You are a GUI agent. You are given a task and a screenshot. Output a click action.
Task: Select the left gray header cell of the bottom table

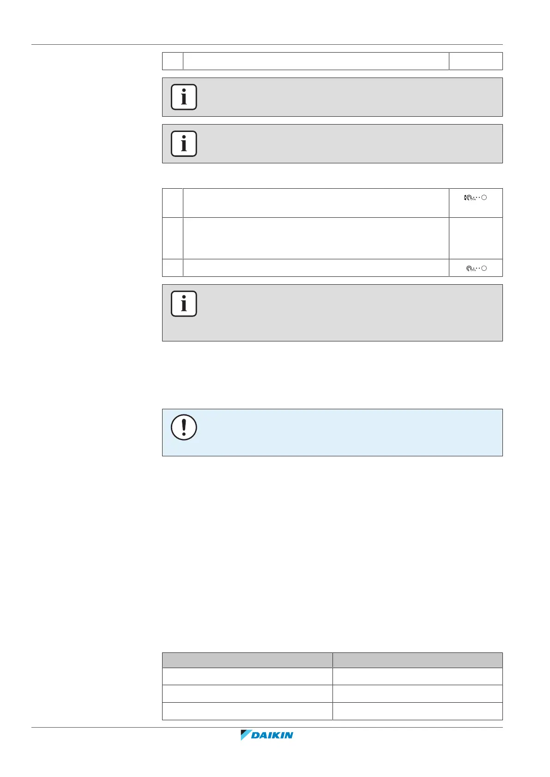[x=247, y=660]
